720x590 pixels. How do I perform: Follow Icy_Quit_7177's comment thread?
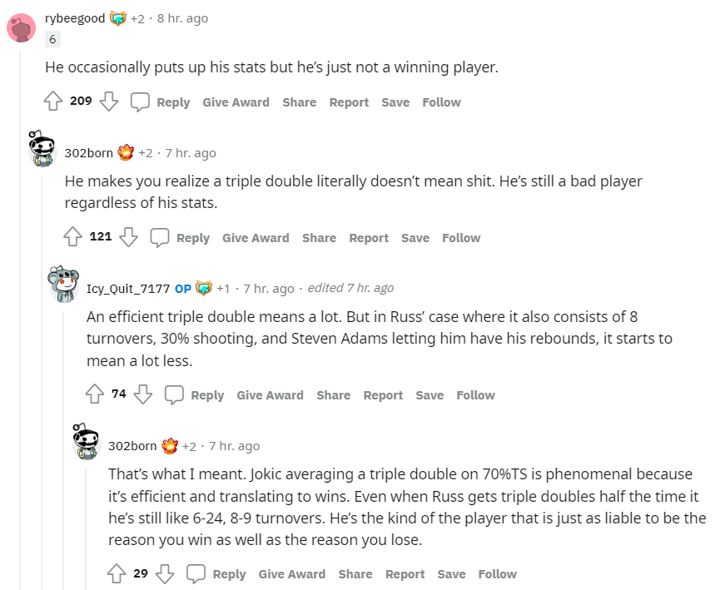(x=475, y=395)
